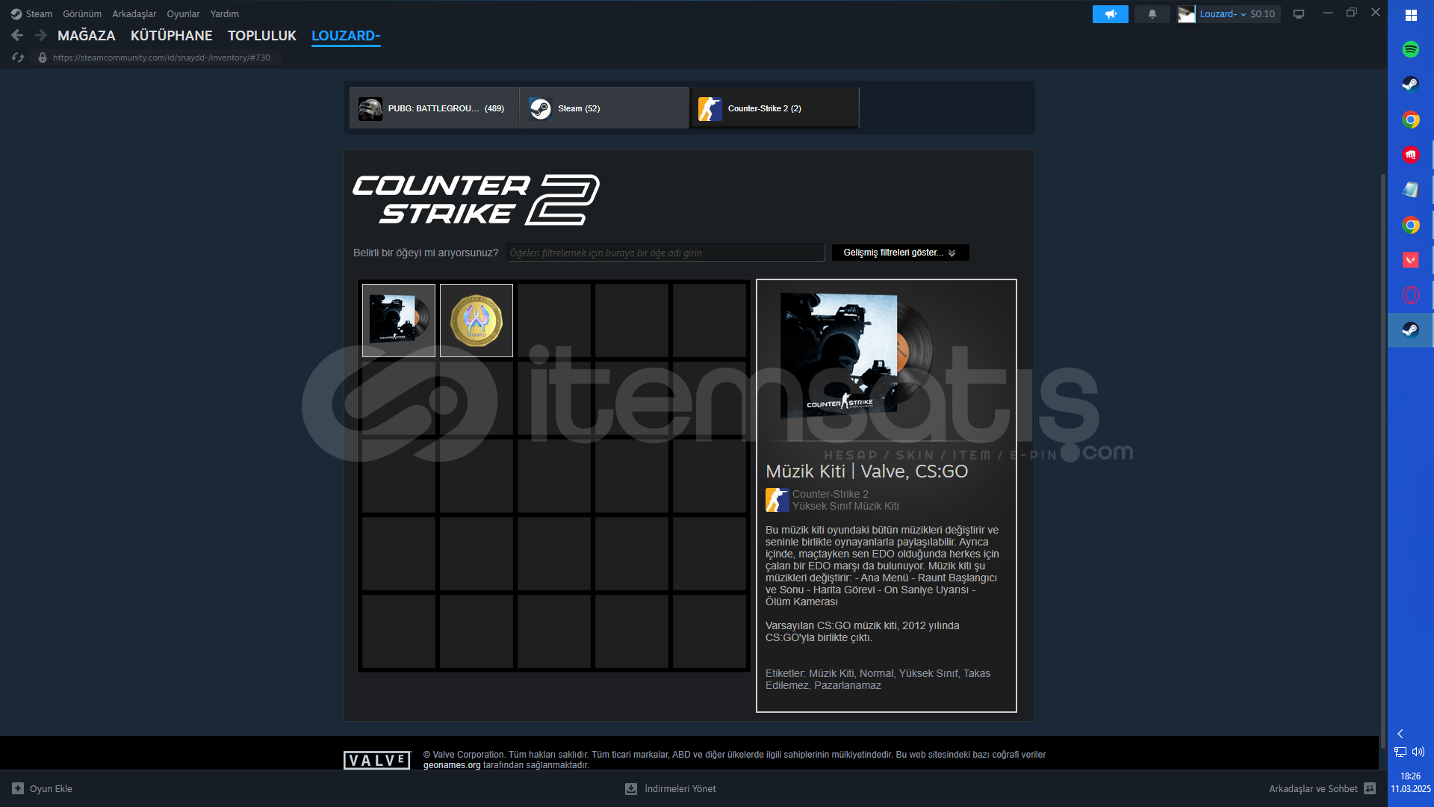Click the steamcommunity URL address
This screenshot has height=807, width=1434.
tap(161, 58)
